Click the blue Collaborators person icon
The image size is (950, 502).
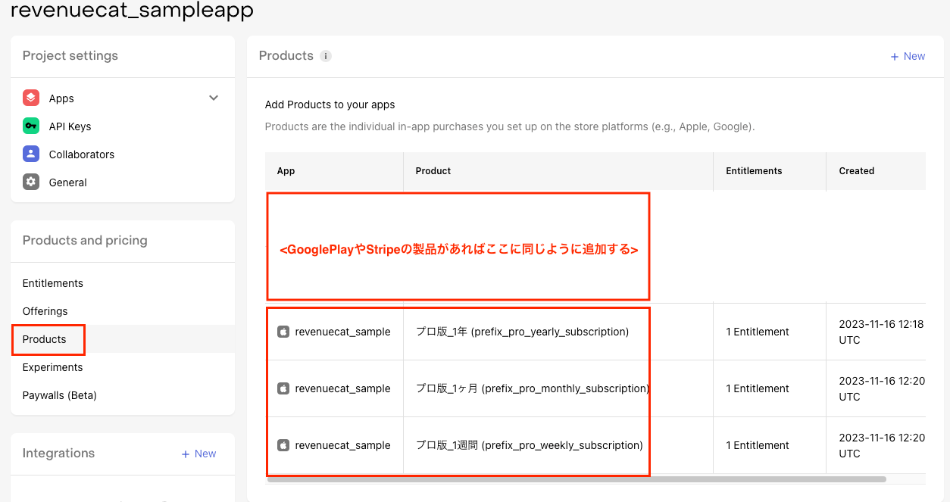click(31, 154)
